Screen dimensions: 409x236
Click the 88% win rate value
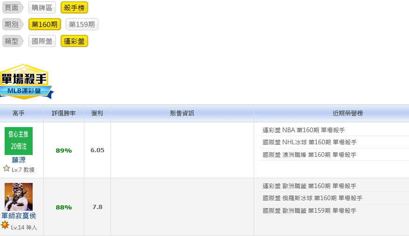tap(63, 207)
